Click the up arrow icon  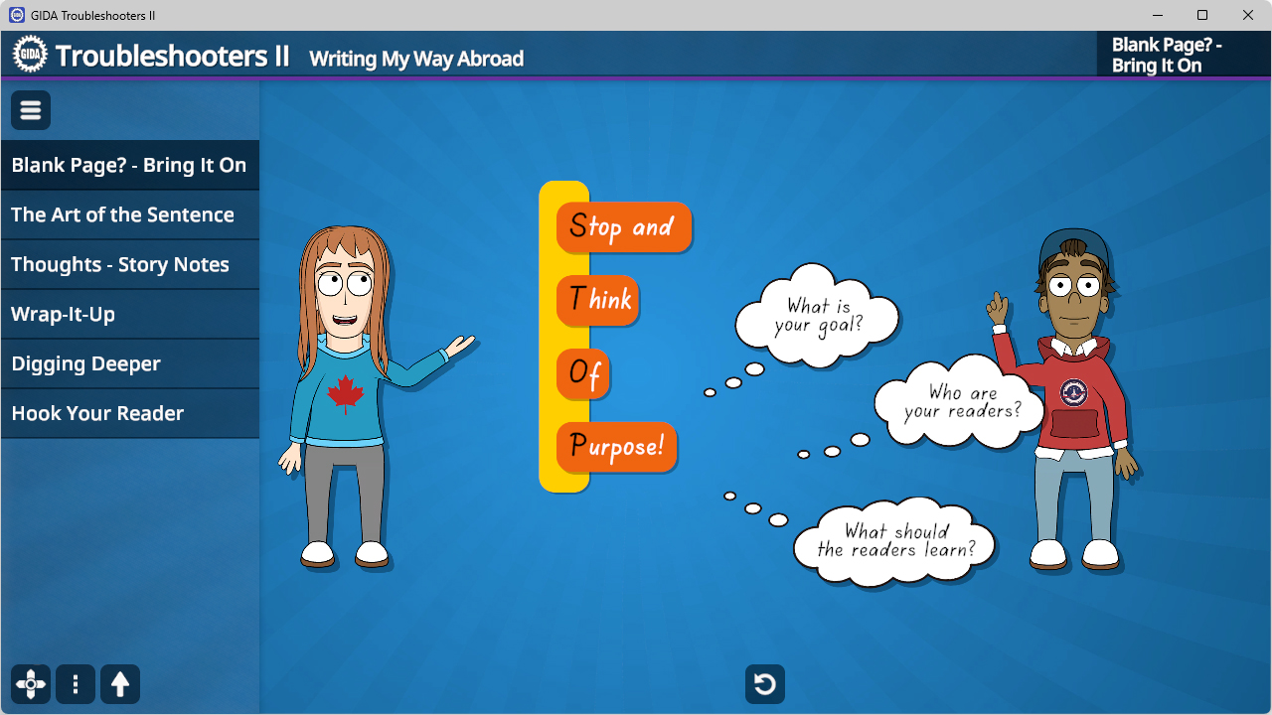click(x=120, y=684)
